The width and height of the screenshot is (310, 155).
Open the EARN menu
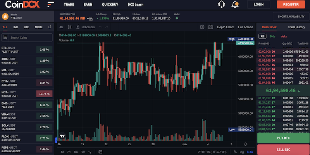(x=88, y=4)
